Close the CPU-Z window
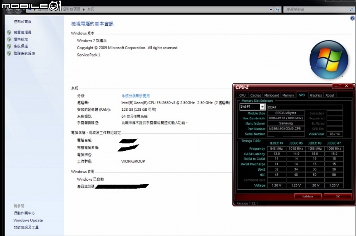Image resolution: width=356 pixels, height=236 pixels. coord(346,86)
